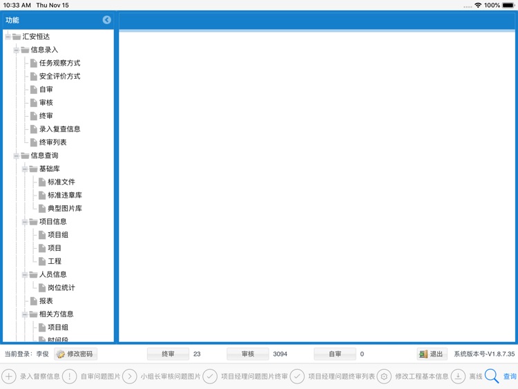
Task: Click the arrow icon for 小组长审核问题图片
Action: pyautogui.click(x=130, y=377)
